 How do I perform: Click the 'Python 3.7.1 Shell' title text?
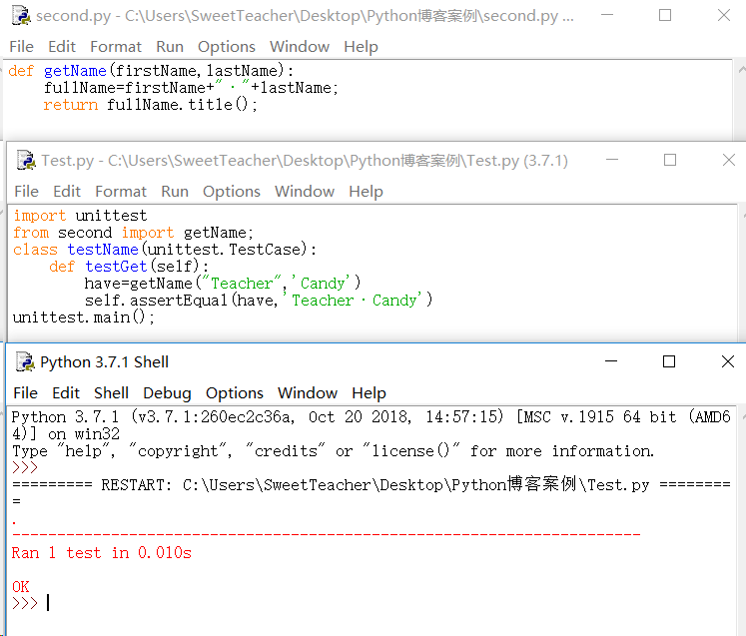point(104,362)
